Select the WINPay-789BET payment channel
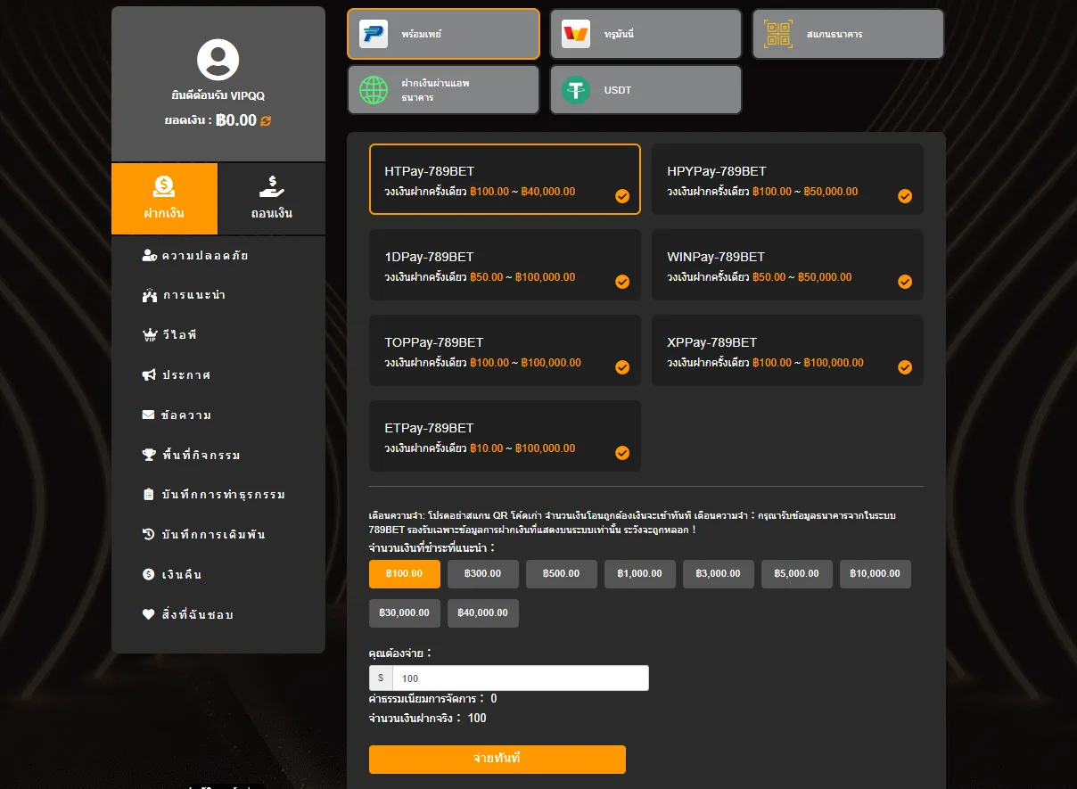The image size is (1077, 789). point(787,265)
